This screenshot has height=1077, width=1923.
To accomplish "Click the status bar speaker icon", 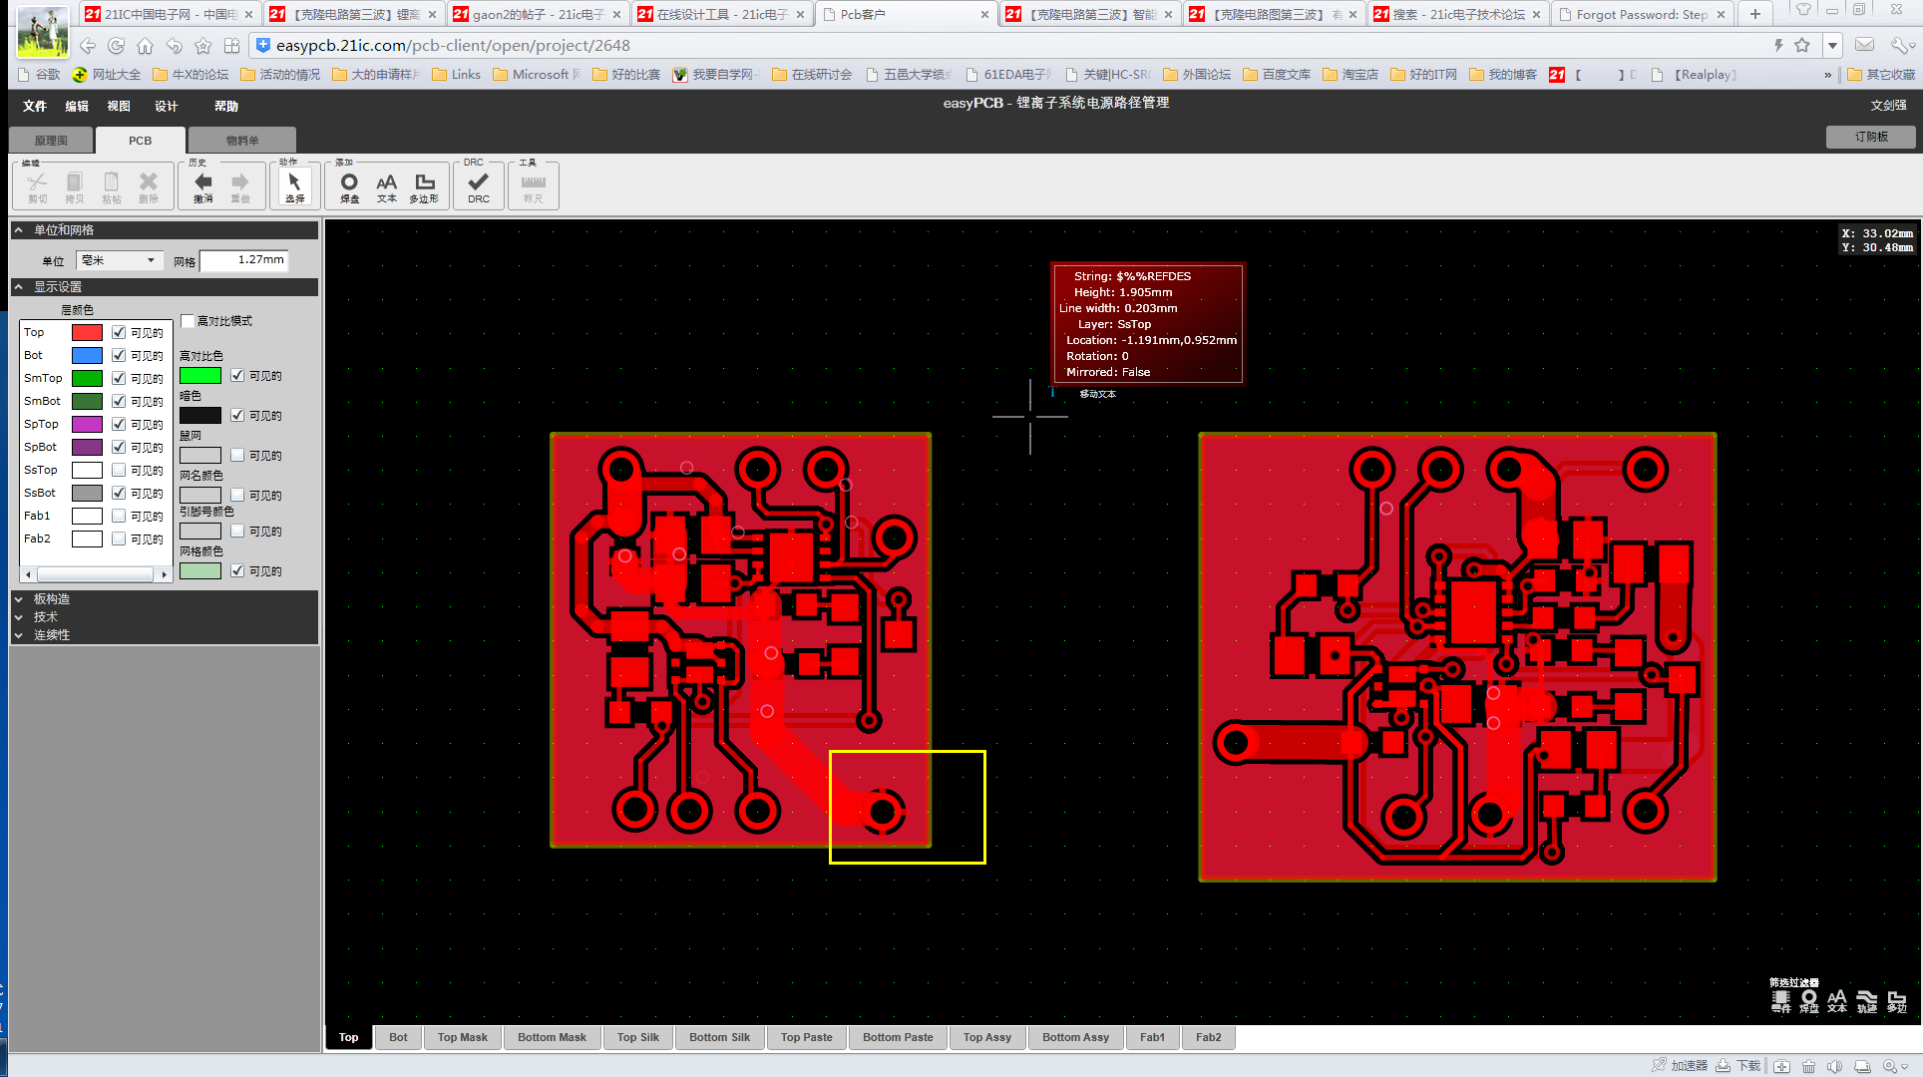I will tap(1834, 1066).
